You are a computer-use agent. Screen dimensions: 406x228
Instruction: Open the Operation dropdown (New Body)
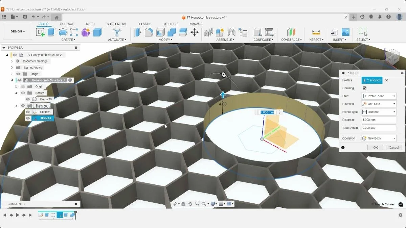tap(379, 138)
